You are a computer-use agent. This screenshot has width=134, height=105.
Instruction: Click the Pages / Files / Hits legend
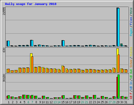(131, 22)
